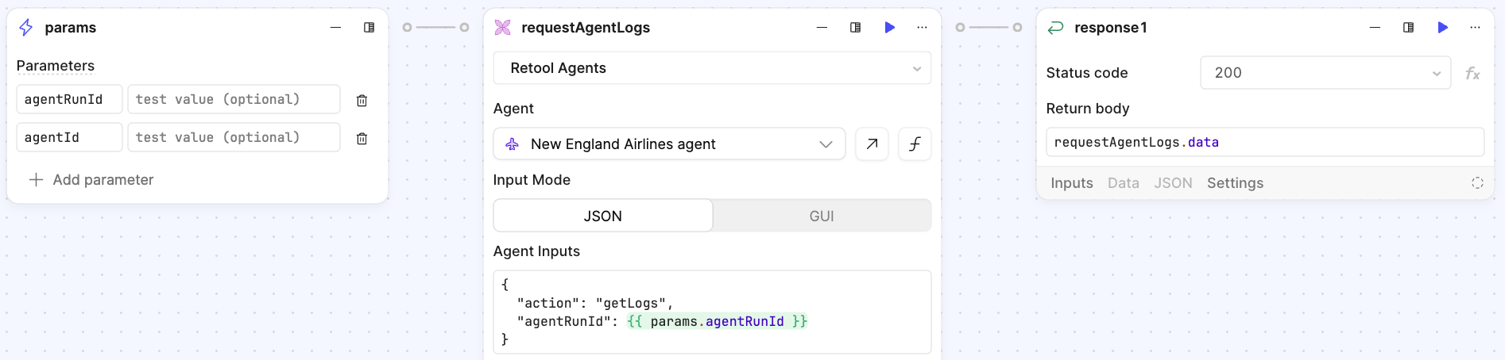Click the fx icon next to Status code

1472,74
